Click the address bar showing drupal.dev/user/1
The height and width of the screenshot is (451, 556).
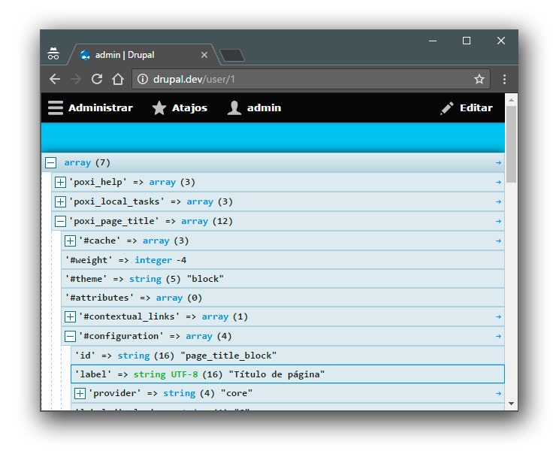(x=311, y=79)
